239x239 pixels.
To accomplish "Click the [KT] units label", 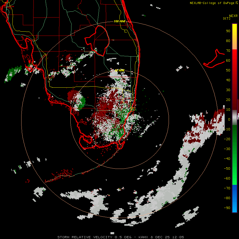I will (227, 18).
